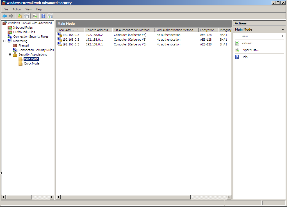Click the Help link in Actions pane
The image size is (287, 207).
point(244,57)
